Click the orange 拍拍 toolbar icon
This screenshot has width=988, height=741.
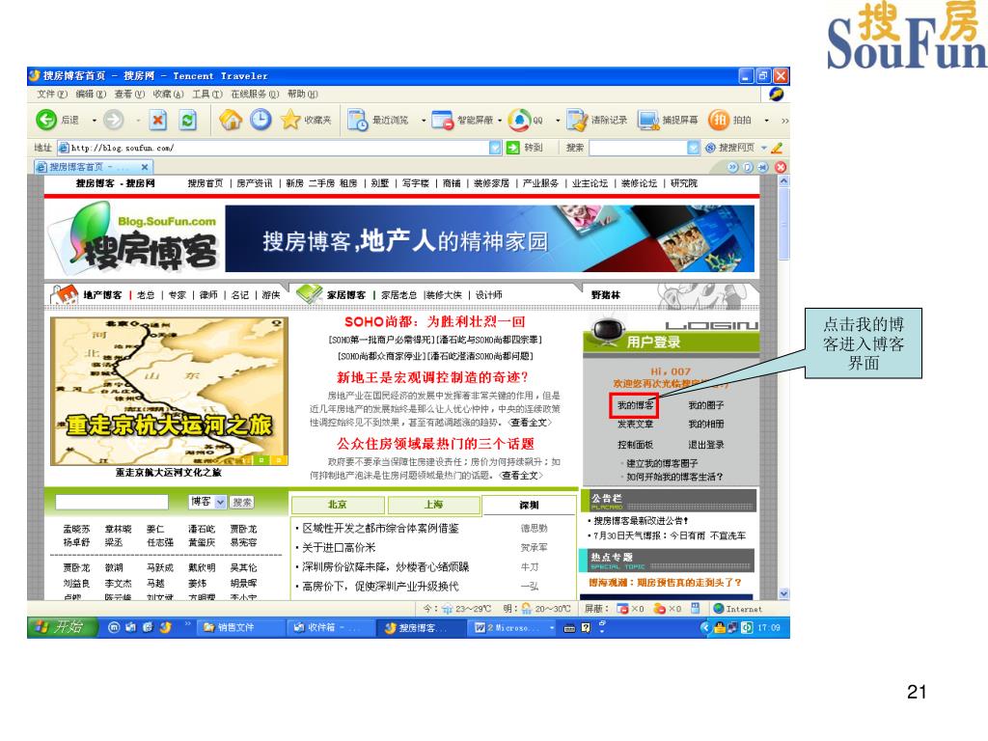[x=719, y=120]
